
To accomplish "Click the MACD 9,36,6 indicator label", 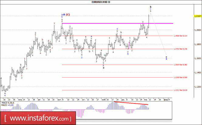I will pos(8,103).
